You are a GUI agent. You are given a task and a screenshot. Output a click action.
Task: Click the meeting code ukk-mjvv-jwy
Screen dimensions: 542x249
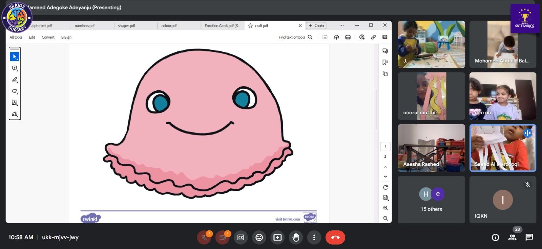coord(60,237)
